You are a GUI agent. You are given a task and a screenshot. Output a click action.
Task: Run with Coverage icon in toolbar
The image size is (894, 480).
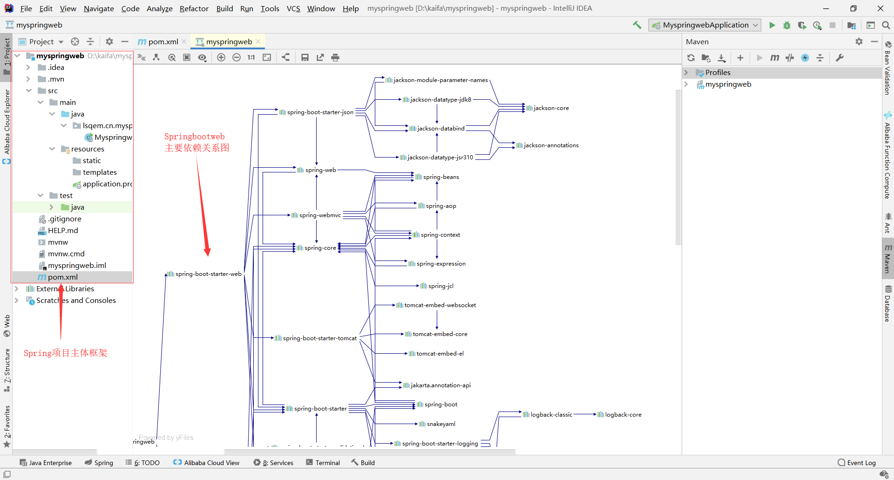click(802, 25)
